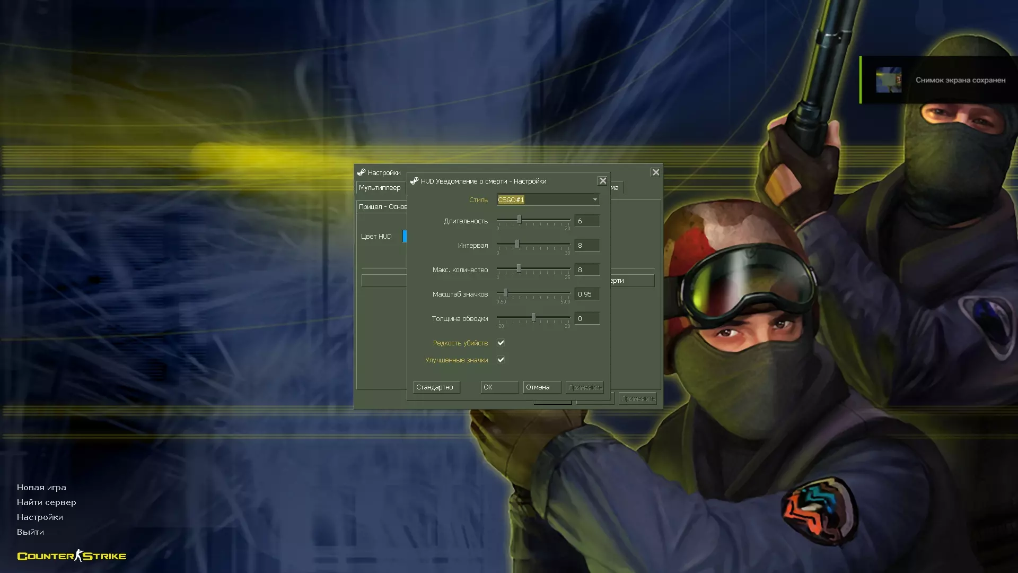Close the outer Настройки window

coord(655,172)
